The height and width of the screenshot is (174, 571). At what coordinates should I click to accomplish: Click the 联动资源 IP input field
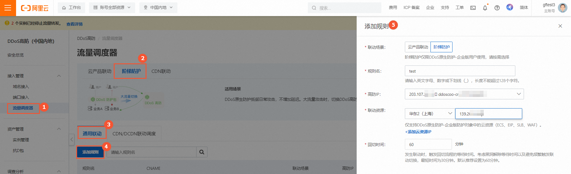(x=489, y=114)
